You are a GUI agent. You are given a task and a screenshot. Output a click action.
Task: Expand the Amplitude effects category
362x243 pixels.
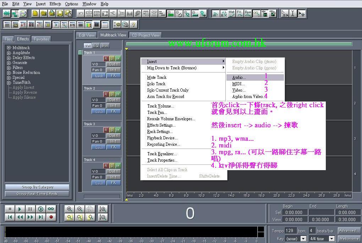(x=9, y=53)
